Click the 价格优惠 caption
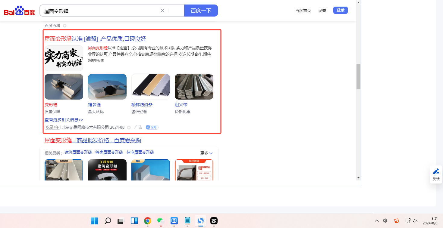This screenshot has height=228, width=443. point(183,112)
